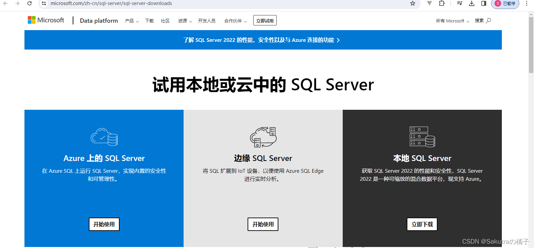Viewport: 534px width, 248px height.
Task: Click the Azure 上的 SQL Server heading
Action: [104, 158]
